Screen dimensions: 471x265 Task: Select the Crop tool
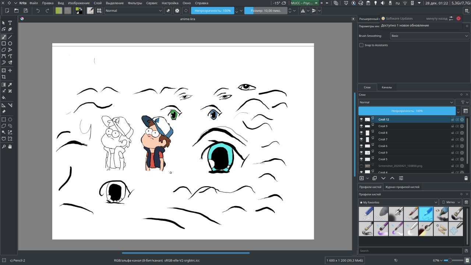pos(4,77)
